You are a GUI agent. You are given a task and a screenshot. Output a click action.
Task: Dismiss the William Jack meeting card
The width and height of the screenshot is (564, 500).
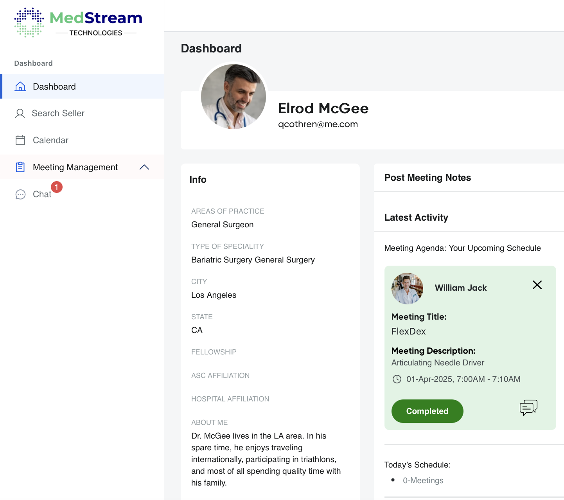pyautogui.click(x=537, y=285)
